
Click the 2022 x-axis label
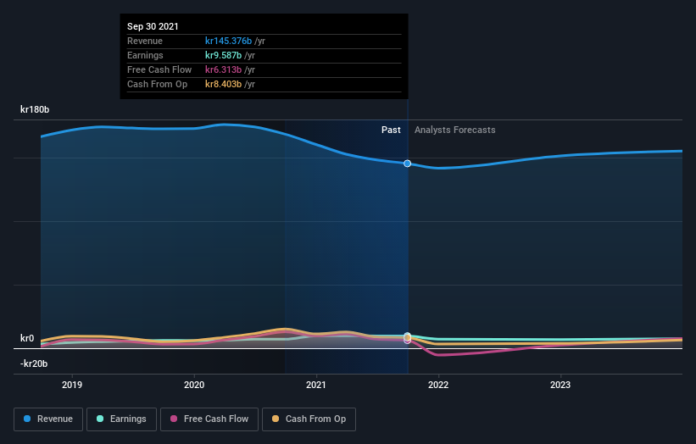point(438,385)
